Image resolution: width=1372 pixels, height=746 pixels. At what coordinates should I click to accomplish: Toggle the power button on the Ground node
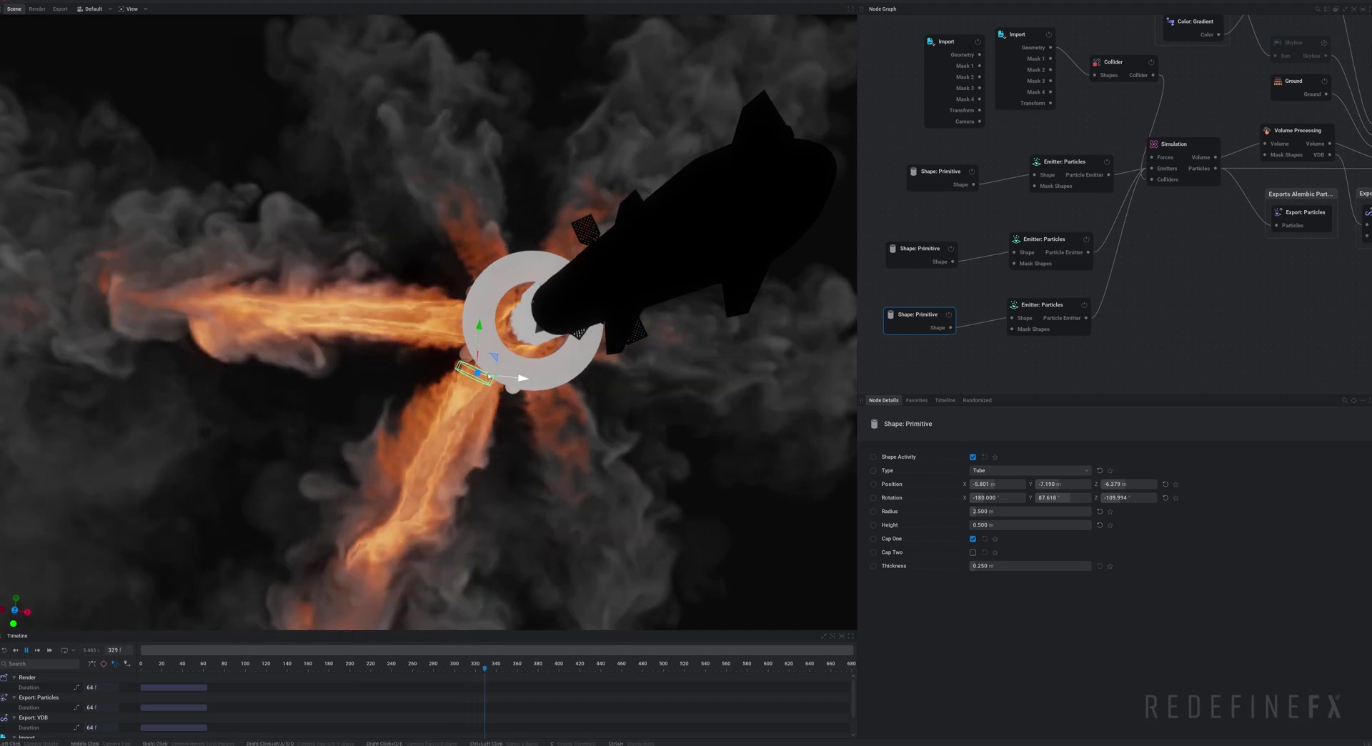point(1324,81)
